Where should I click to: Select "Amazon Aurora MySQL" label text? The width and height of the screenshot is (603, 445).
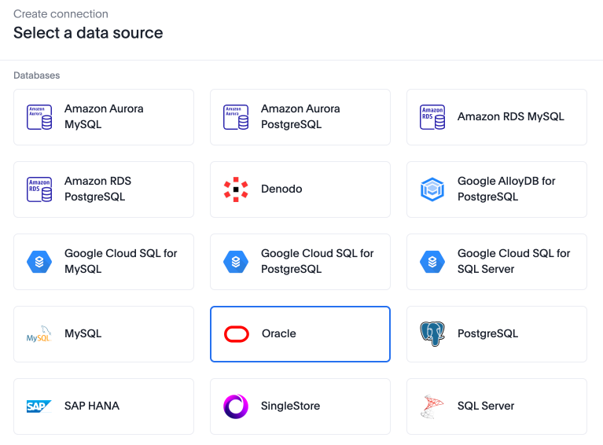104,116
